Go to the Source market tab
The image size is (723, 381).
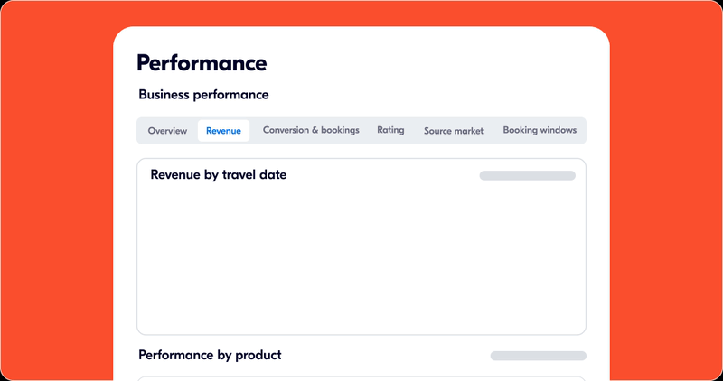click(454, 131)
